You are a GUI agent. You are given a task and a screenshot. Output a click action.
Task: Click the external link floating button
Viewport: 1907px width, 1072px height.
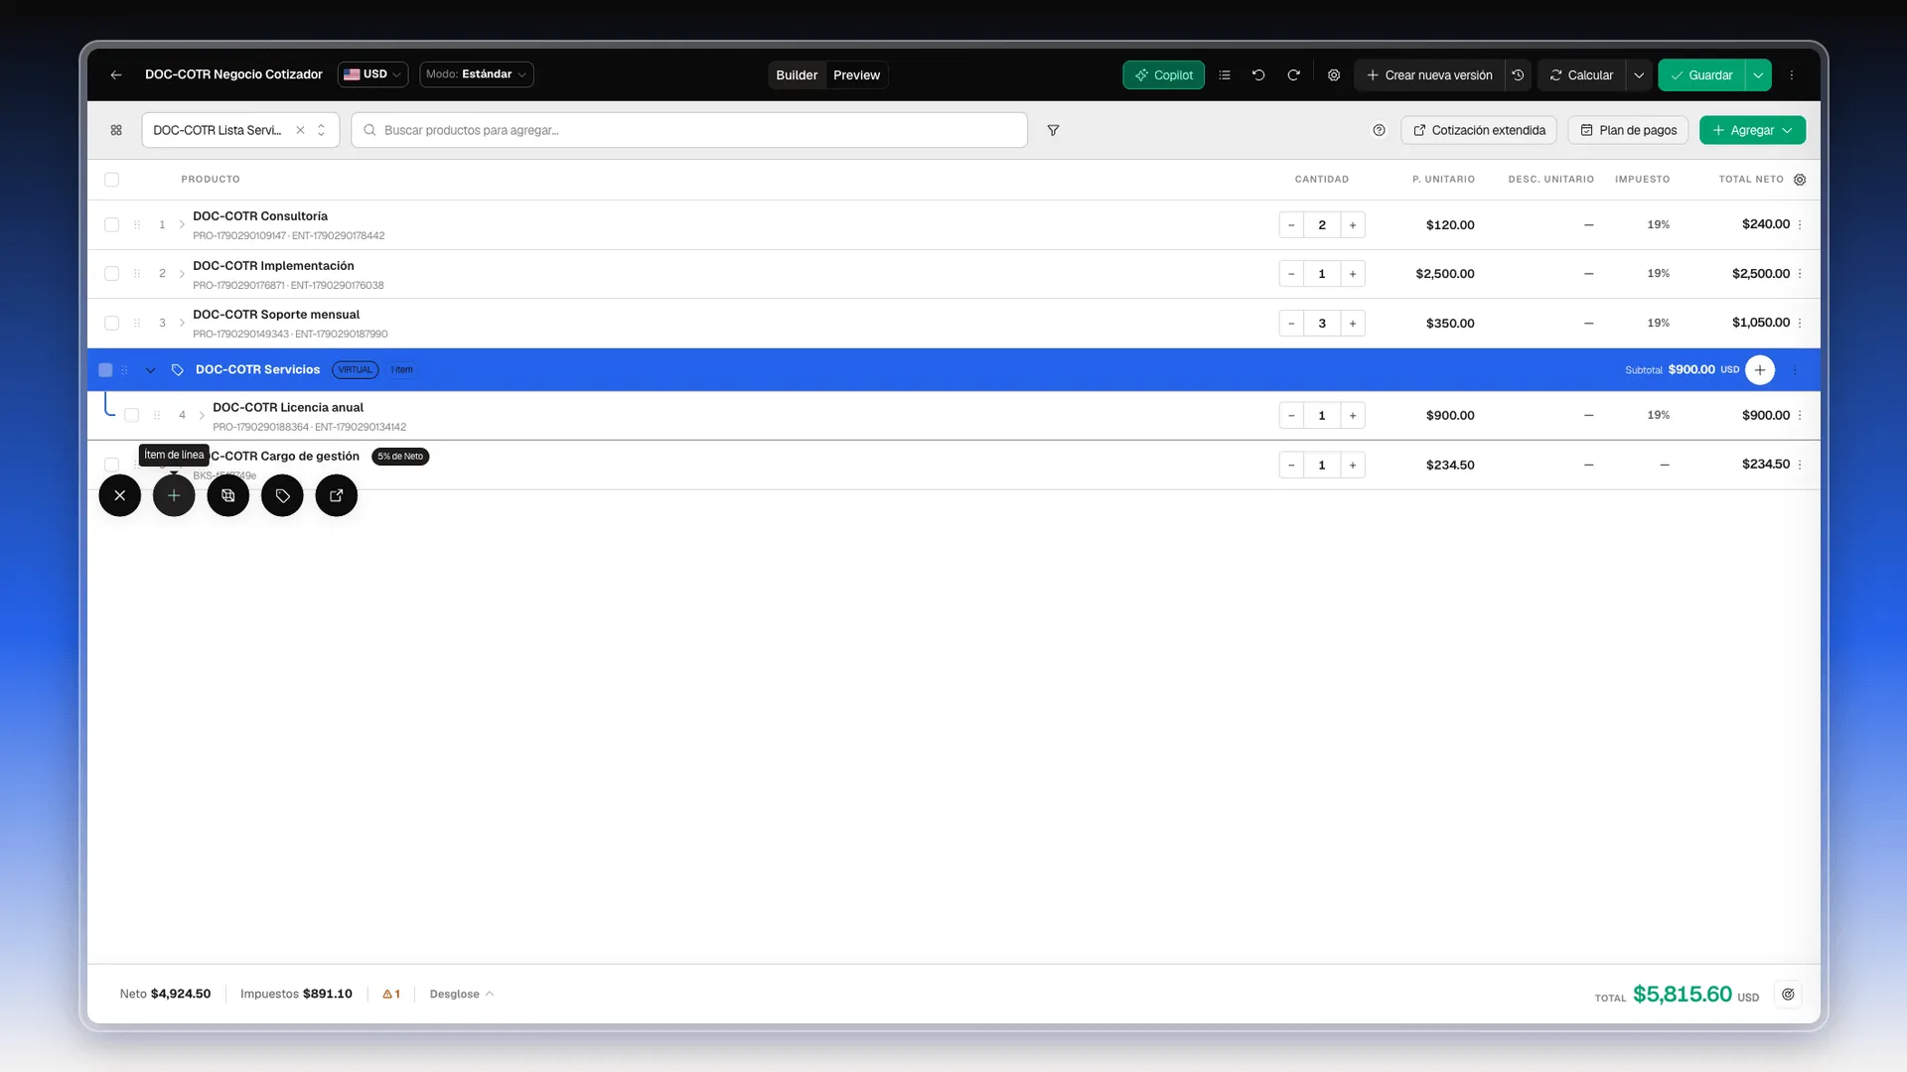click(337, 495)
